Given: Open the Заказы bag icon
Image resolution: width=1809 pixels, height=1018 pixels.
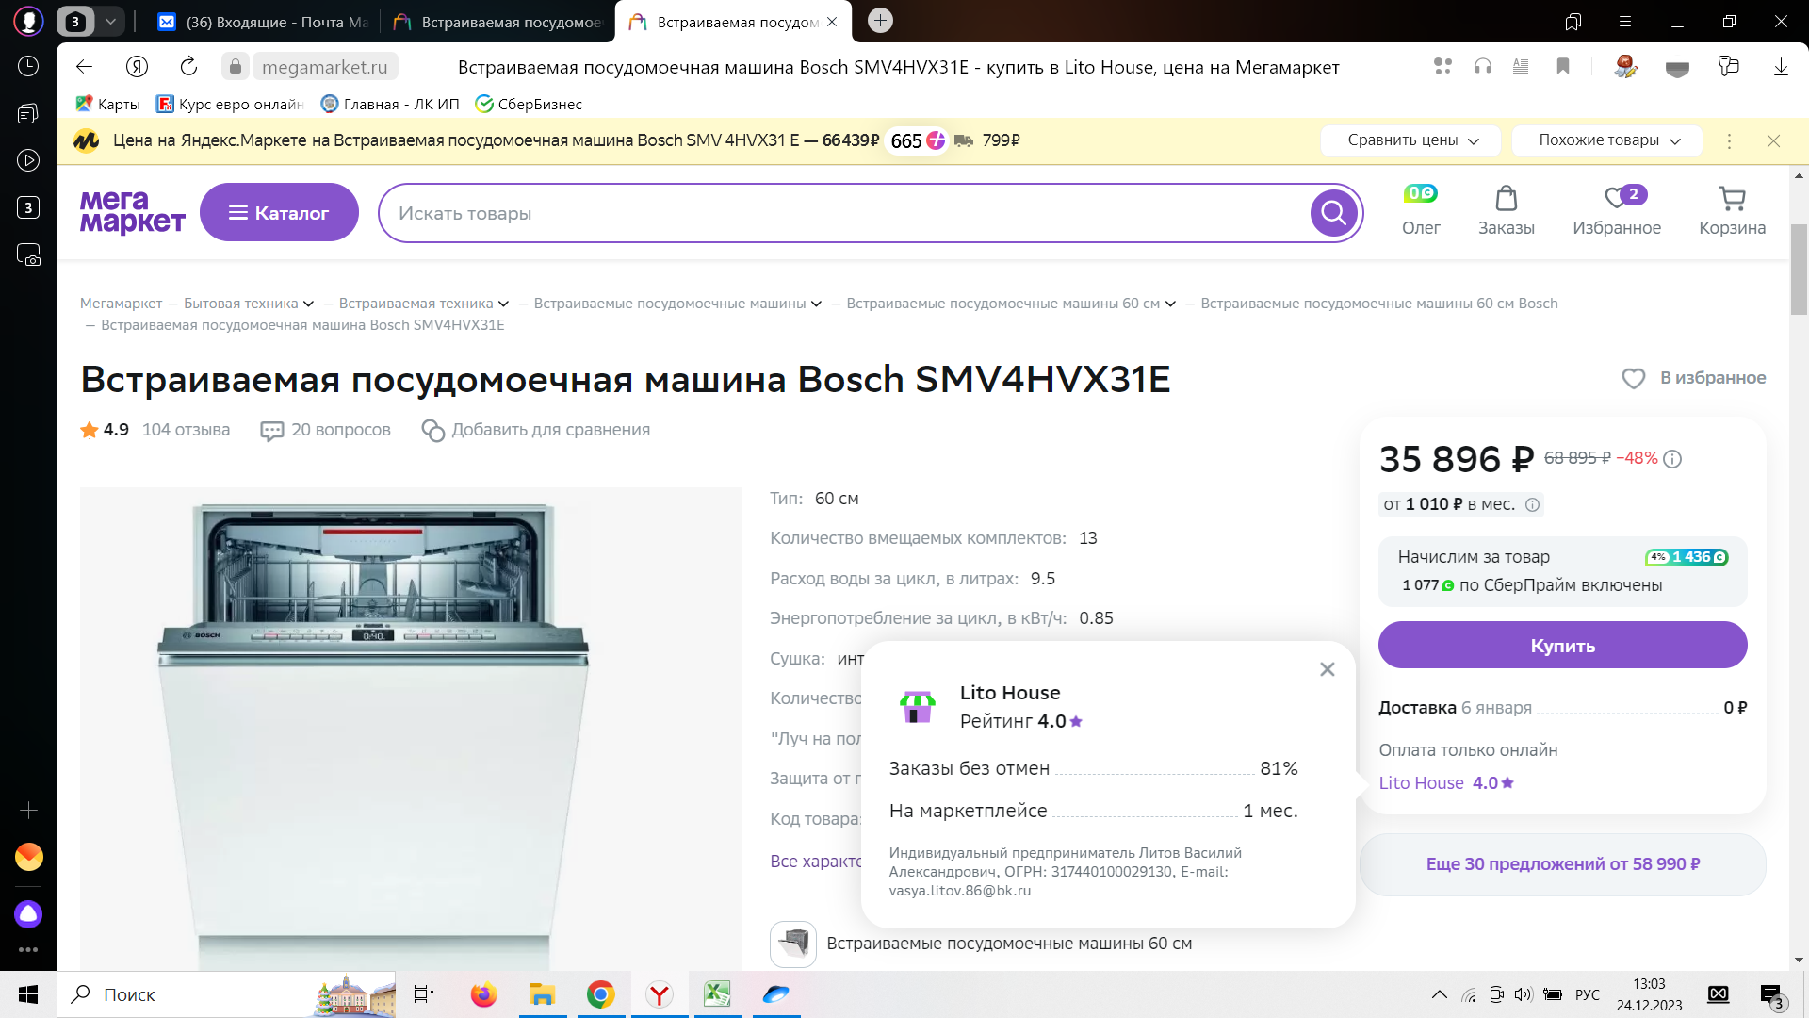Looking at the screenshot, I should pos(1506,211).
